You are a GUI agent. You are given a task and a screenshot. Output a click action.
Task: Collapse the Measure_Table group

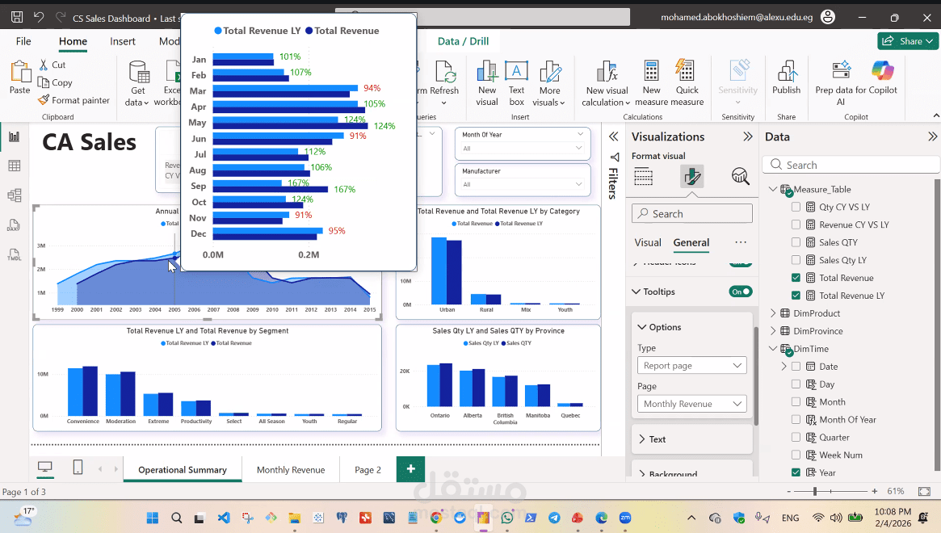773,189
